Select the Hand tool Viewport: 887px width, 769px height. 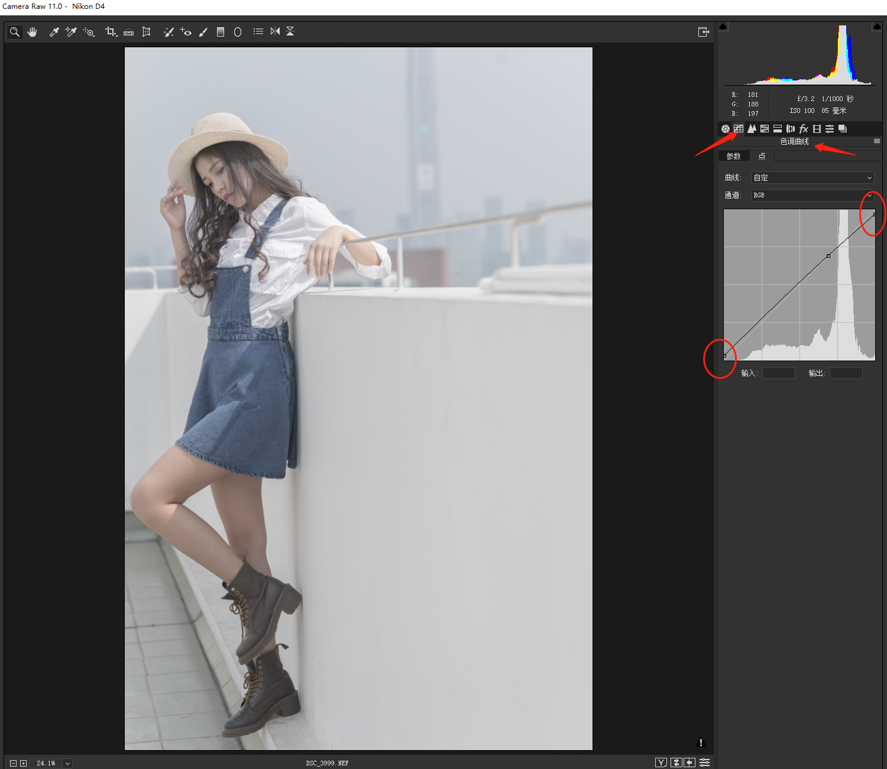33,32
